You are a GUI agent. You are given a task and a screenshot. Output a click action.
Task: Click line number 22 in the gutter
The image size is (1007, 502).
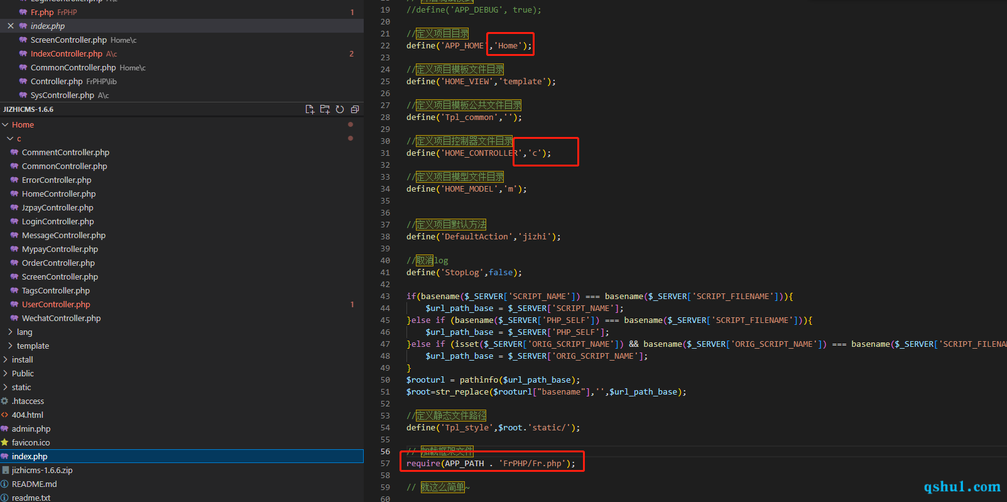[x=385, y=45]
